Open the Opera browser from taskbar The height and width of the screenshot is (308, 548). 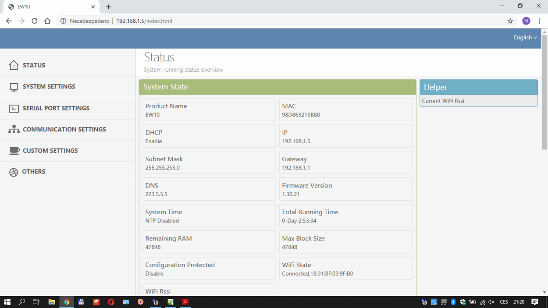pyautogui.click(x=111, y=302)
